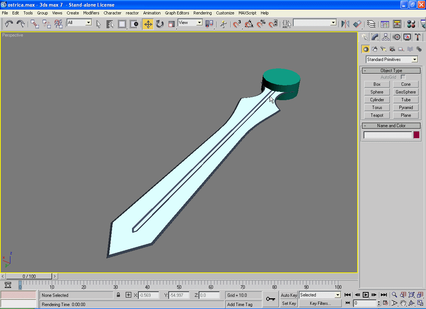This screenshot has width=426, height=309.
Task: Toggle the selection lock icon
Action: pos(118,295)
